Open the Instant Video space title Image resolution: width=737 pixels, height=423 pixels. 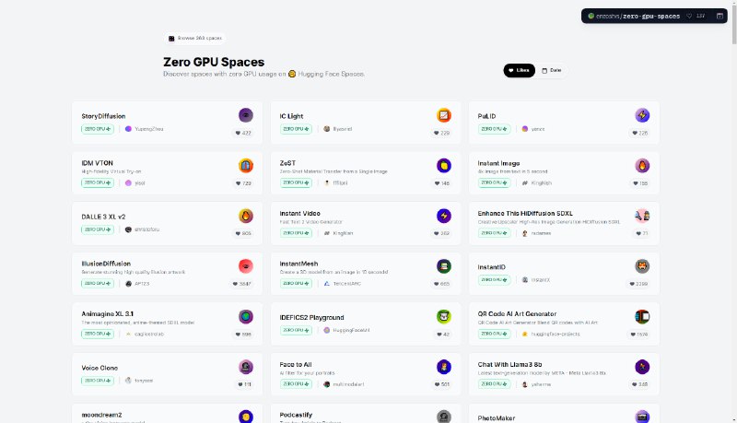(300, 214)
